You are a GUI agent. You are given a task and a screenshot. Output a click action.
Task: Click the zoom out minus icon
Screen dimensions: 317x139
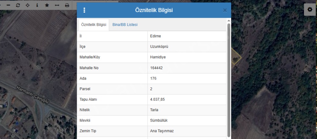point(8,5)
